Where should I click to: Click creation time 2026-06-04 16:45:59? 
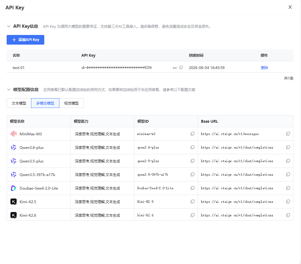point(207,68)
